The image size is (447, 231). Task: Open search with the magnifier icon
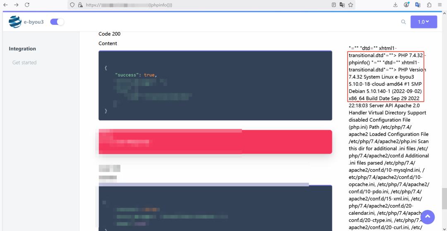pyautogui.click(x=404, y=22)
